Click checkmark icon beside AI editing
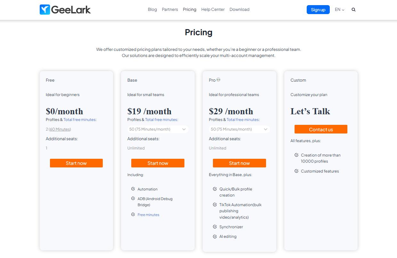 tap(215, 236)
